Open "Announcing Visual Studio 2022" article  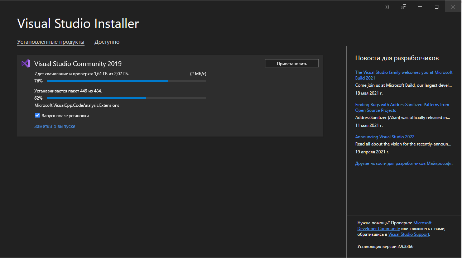385,137
